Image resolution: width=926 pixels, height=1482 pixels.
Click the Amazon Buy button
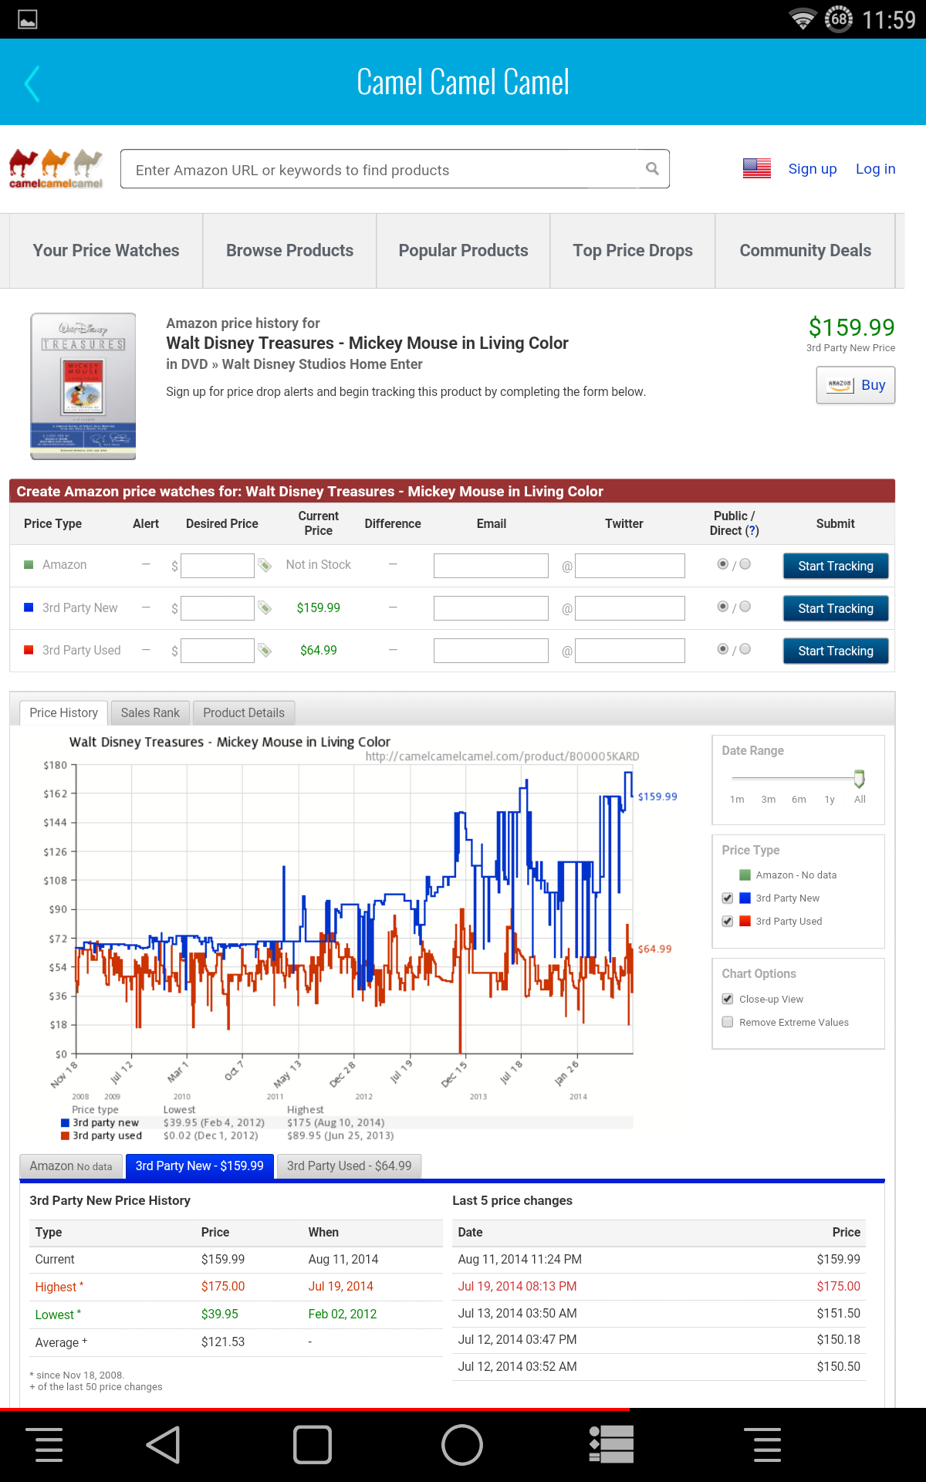856,385
